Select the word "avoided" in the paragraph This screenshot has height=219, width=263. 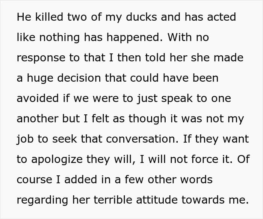tap(38, 98)
